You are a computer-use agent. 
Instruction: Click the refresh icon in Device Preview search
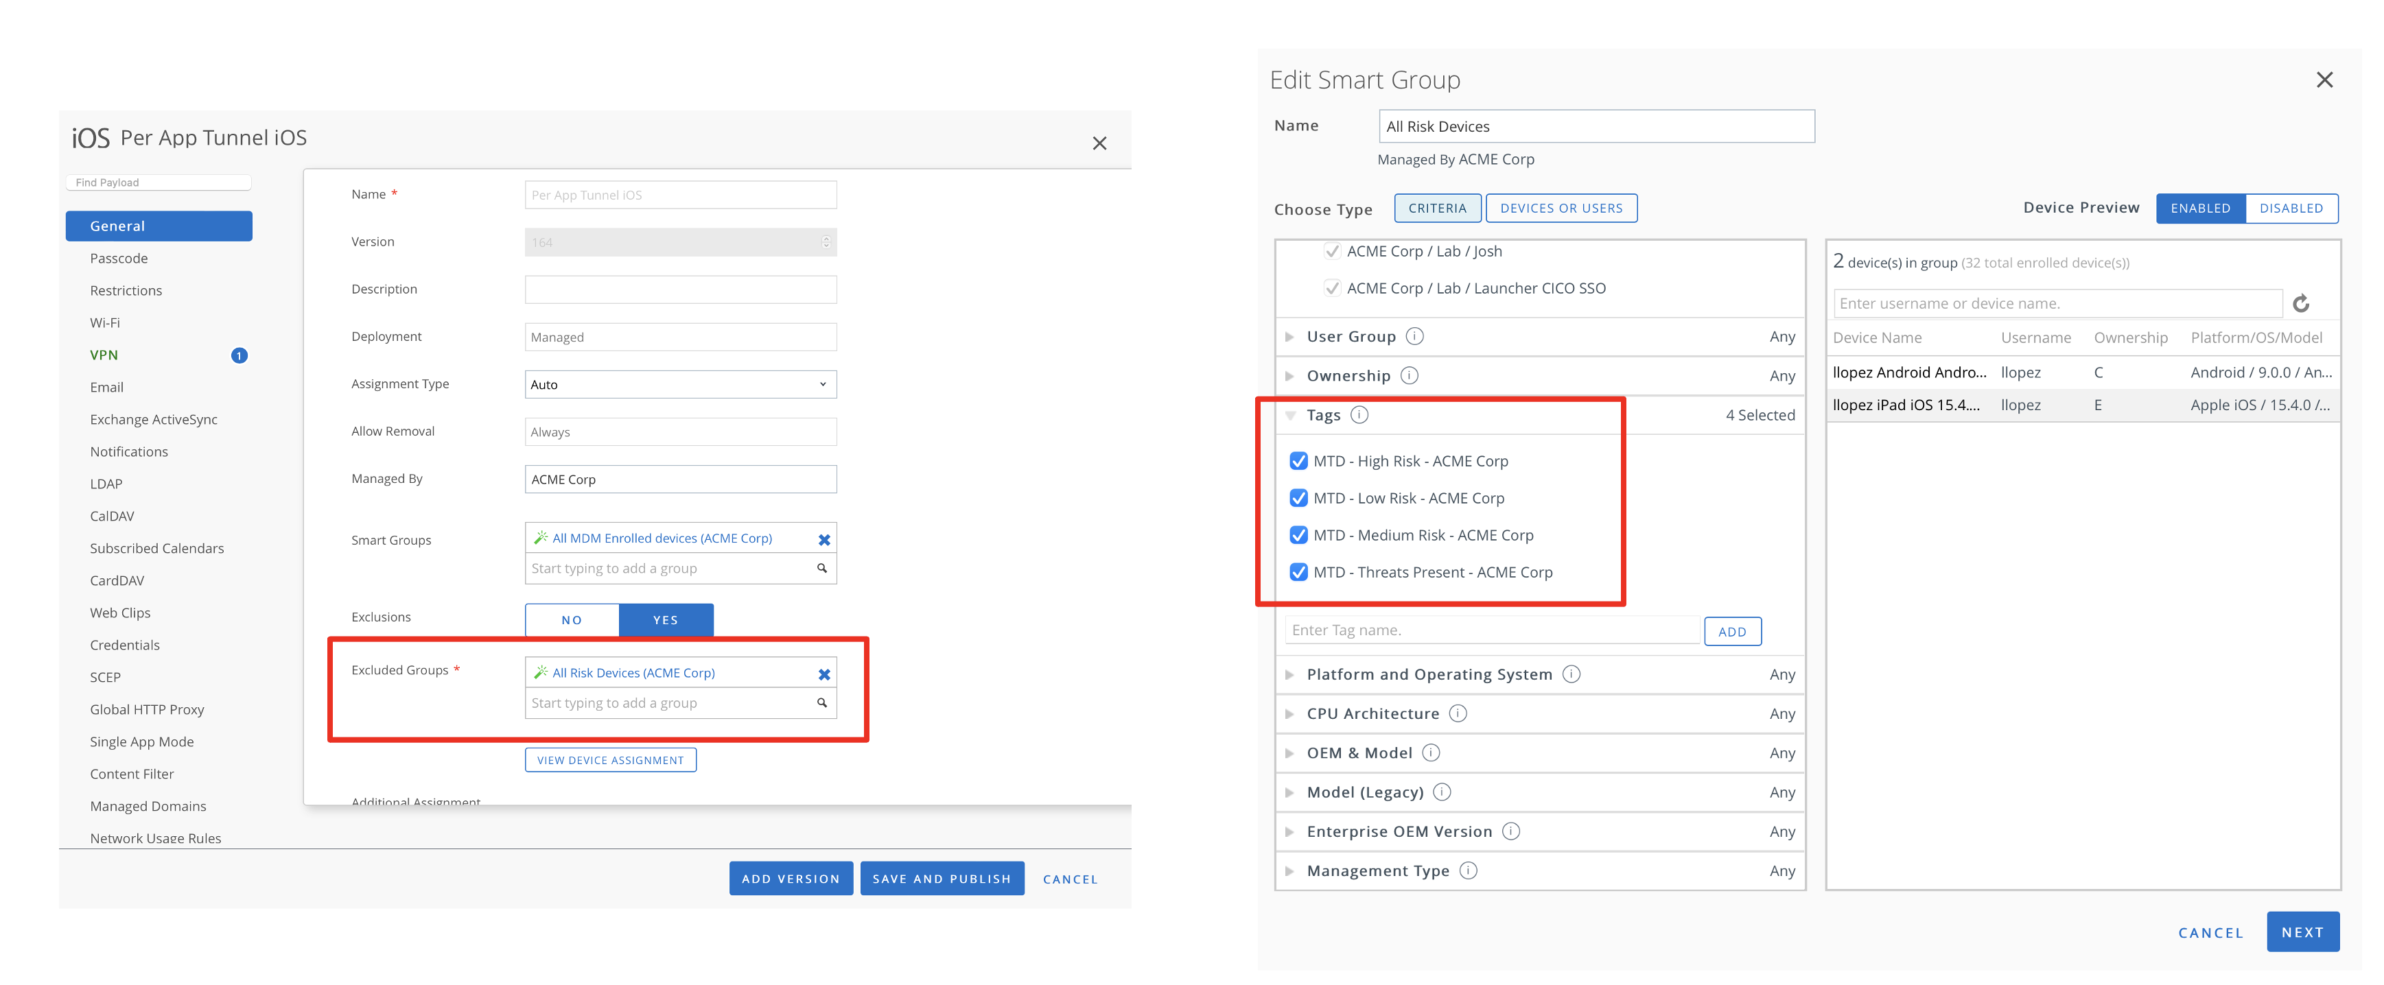point(2302,303)
